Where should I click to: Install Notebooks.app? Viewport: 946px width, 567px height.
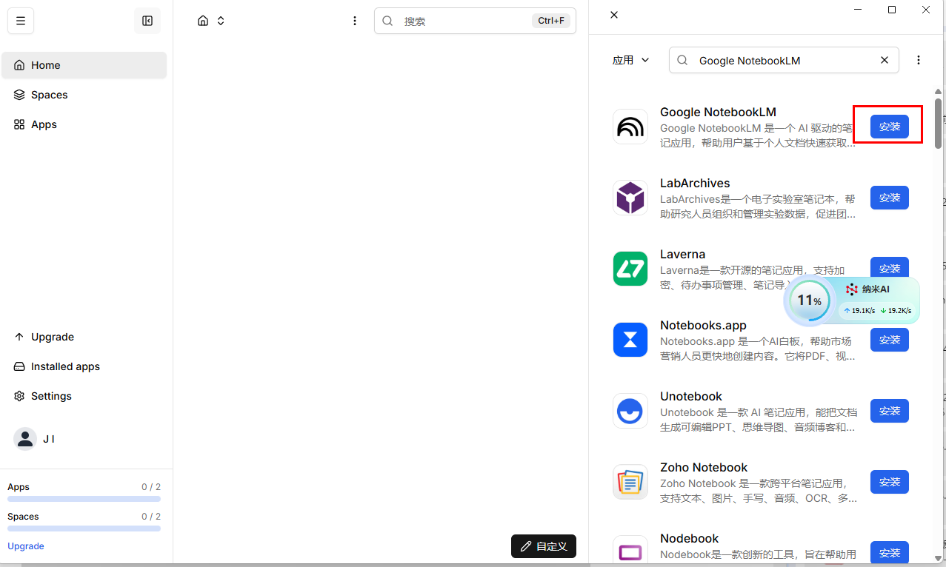[890, 340]
